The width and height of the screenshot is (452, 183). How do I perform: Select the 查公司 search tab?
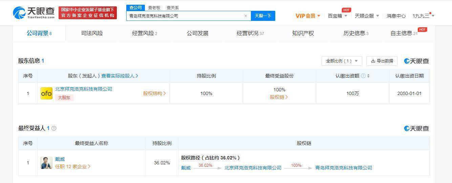click(x=136, y=7)
